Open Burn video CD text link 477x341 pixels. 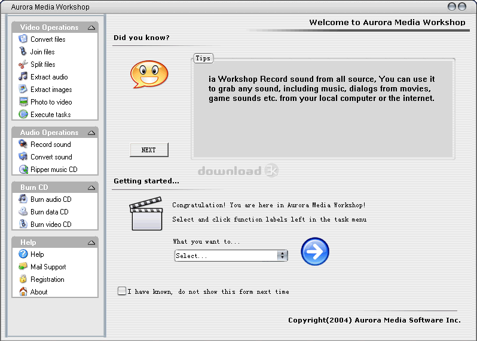51,225
